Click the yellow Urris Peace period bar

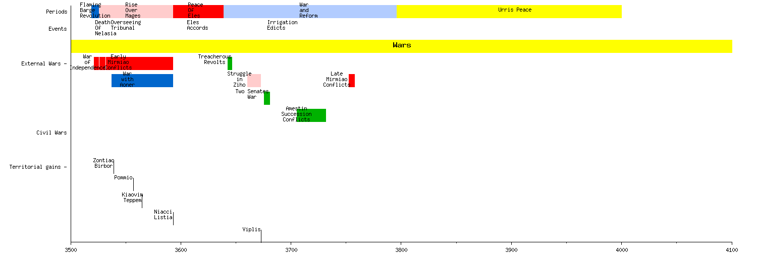(509, 12)
